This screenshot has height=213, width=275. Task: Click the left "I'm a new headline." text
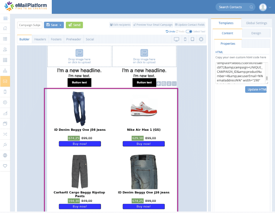tap(79, 70)
